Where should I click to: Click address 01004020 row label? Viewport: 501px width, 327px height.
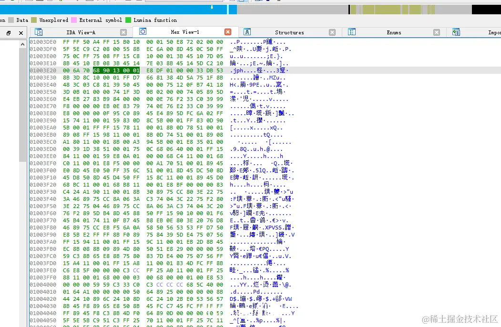click(43, 299)
